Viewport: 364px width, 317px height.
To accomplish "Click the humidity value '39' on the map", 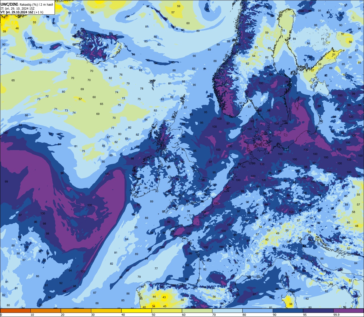I will [x=4, y=31].
